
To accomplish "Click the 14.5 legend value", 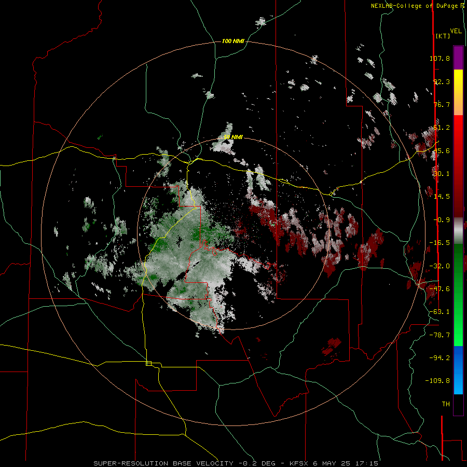I will 442,197.
